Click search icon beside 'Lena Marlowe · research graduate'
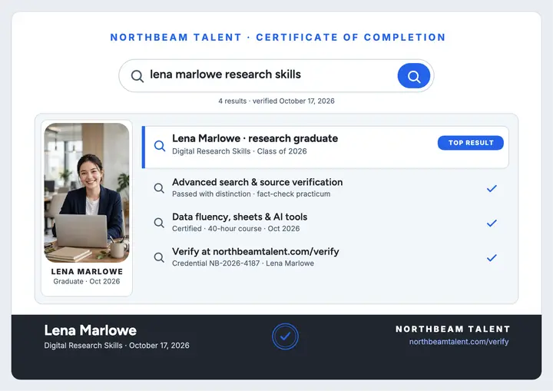 pyautogui.click(x=160, y=145)
